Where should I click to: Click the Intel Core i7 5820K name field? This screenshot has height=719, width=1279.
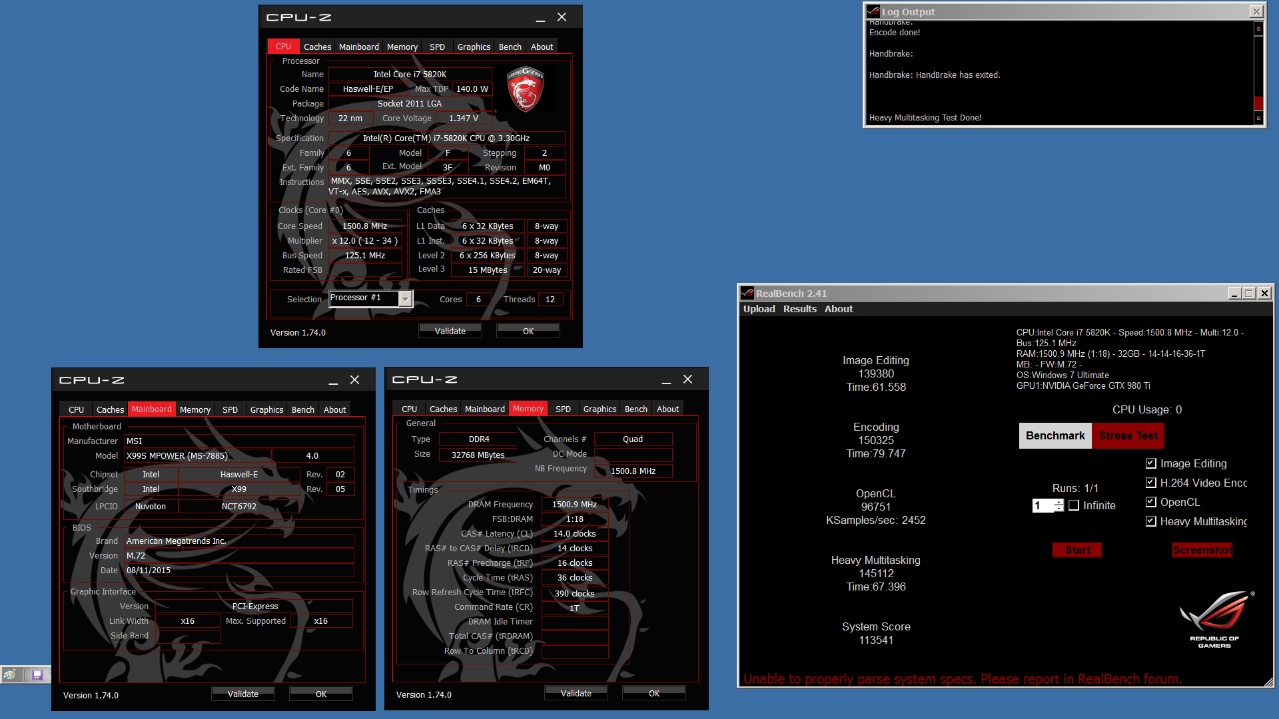[410, 75]
